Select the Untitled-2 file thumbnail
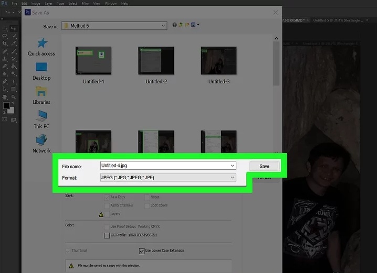 pos(156,60)
